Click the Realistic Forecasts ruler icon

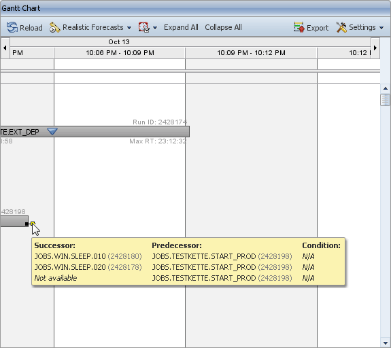[x=55, y=27]
